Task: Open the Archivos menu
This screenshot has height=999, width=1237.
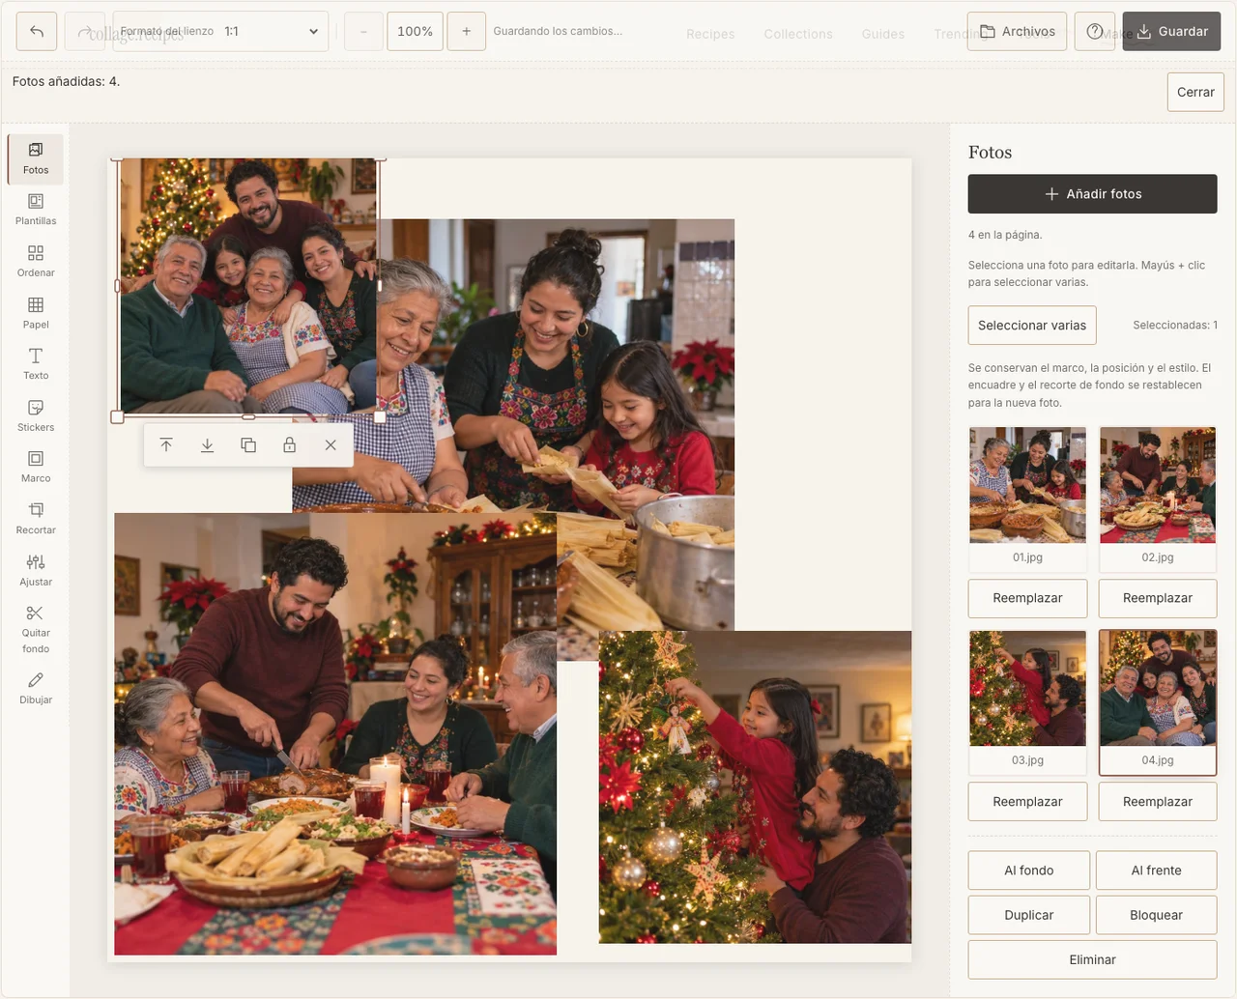Action: 1017,31
